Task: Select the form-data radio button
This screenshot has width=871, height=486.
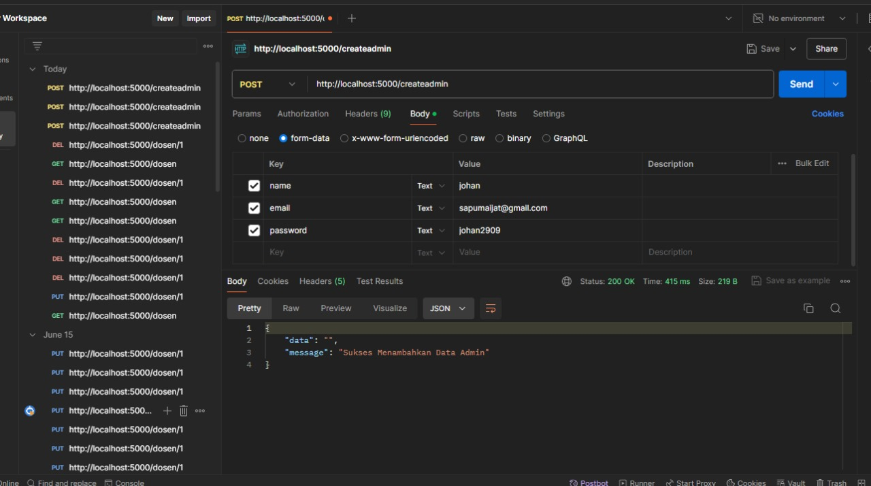Action: [284, 138]
